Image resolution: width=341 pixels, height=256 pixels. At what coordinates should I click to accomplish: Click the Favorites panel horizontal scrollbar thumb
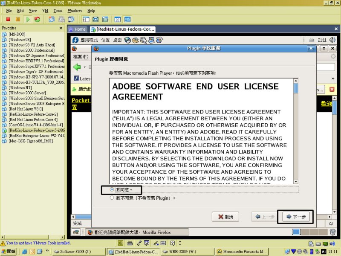(x=27, y=237)
